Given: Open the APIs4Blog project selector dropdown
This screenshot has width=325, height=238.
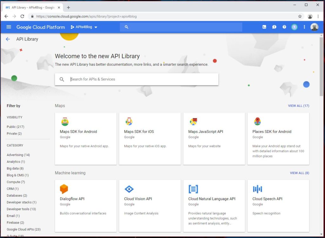Looking at the screenshot, I should [84, 27].
